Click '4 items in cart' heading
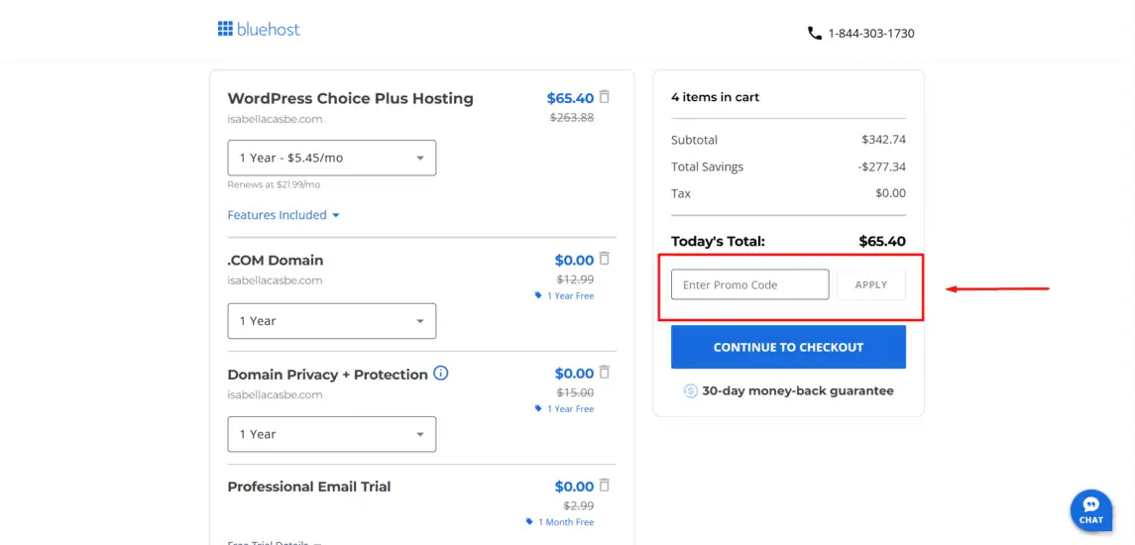 pyautogui.click(x=715, y=97)
